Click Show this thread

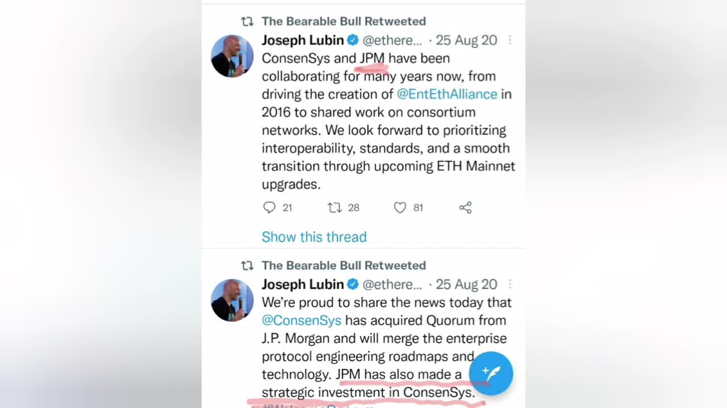(x=314, y=237)
